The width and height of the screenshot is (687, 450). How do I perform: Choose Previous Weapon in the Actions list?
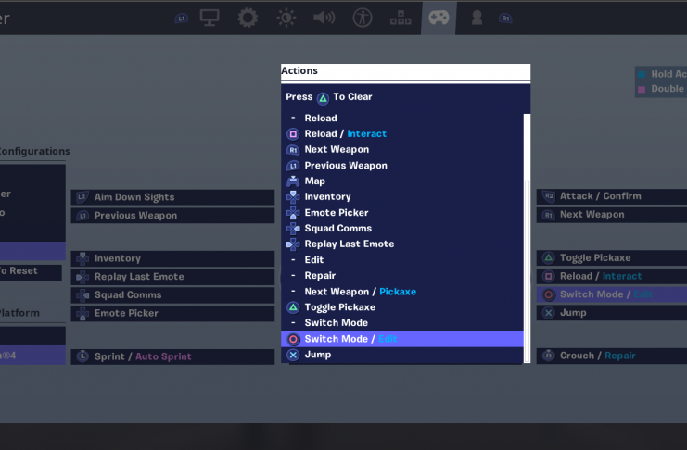click(x=402, y=166)
